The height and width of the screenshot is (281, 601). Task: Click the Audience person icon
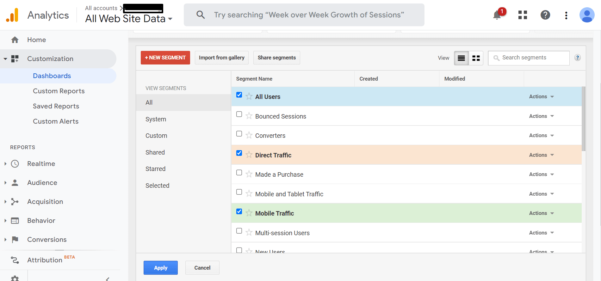[15, 183]
